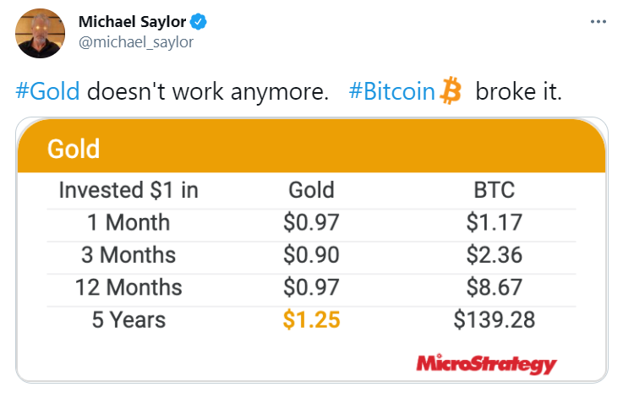623x398 pixels.
Task: Click the $139.28 BTC five-year value
Action: point(495,319)
